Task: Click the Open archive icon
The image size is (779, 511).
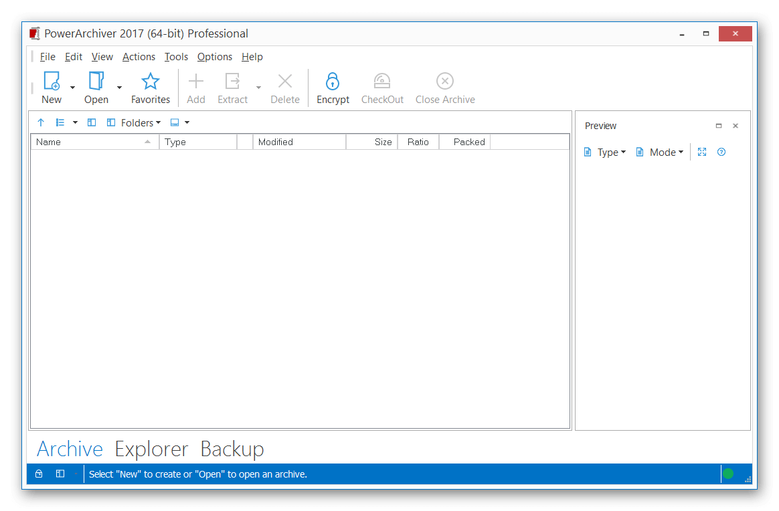Action: (x=96, y=82)
